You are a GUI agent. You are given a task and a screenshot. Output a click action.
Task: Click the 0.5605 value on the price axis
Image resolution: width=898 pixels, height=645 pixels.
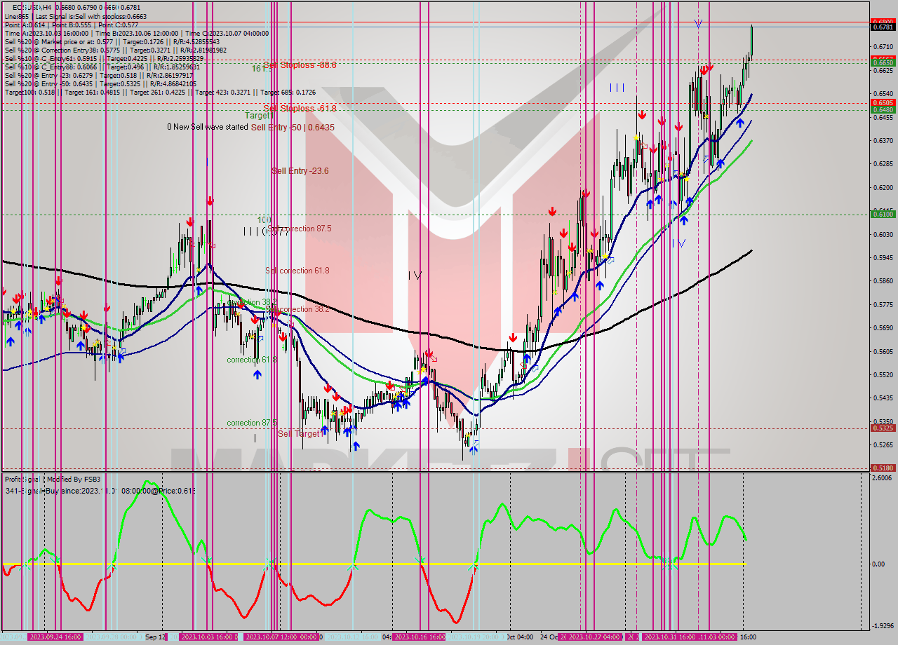[885, 351]
